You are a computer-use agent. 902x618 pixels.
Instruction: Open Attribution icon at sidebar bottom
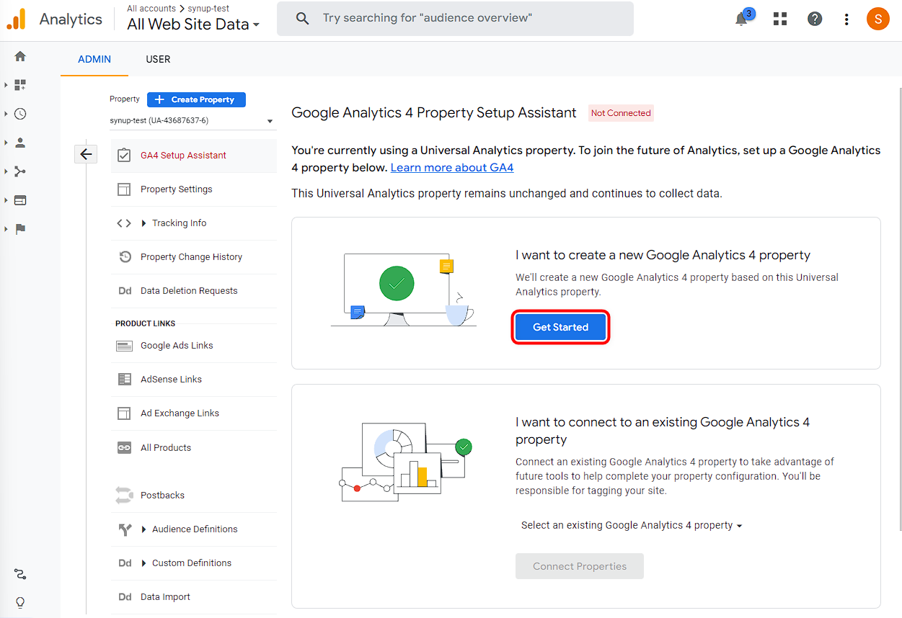pyautogui.click(x=20, y=574)
